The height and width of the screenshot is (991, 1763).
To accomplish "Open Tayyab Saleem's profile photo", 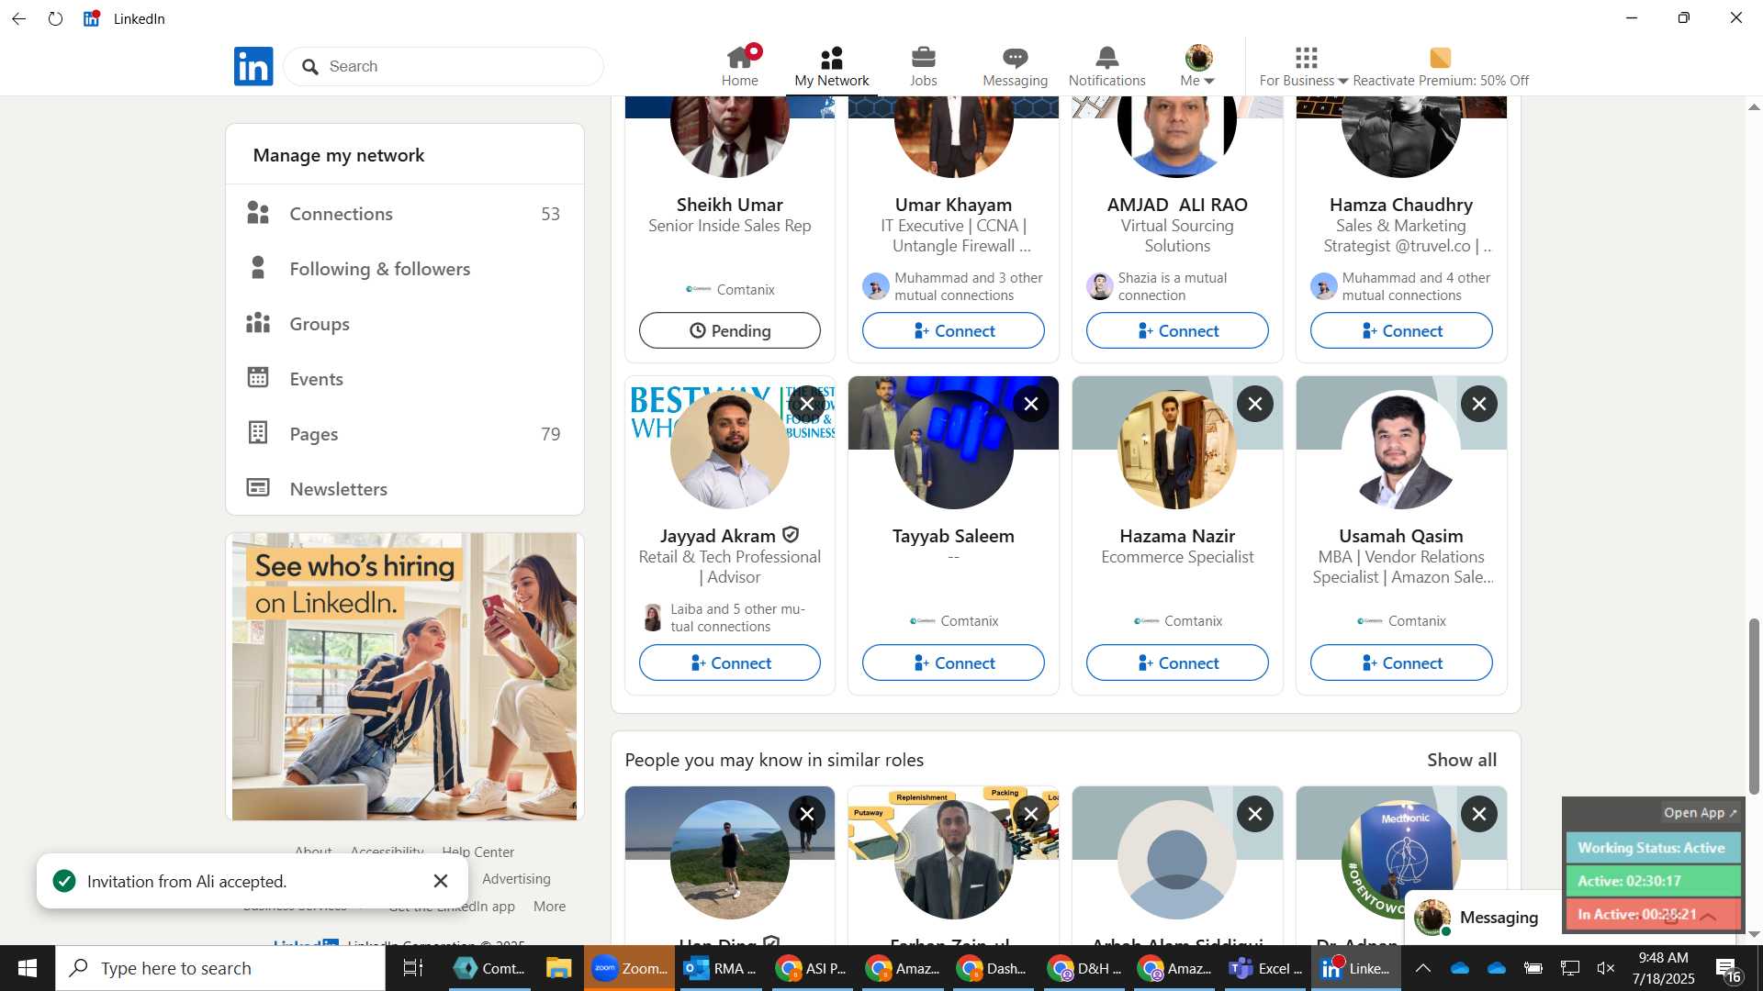I will pyautogui.click(x=953, y=450).
